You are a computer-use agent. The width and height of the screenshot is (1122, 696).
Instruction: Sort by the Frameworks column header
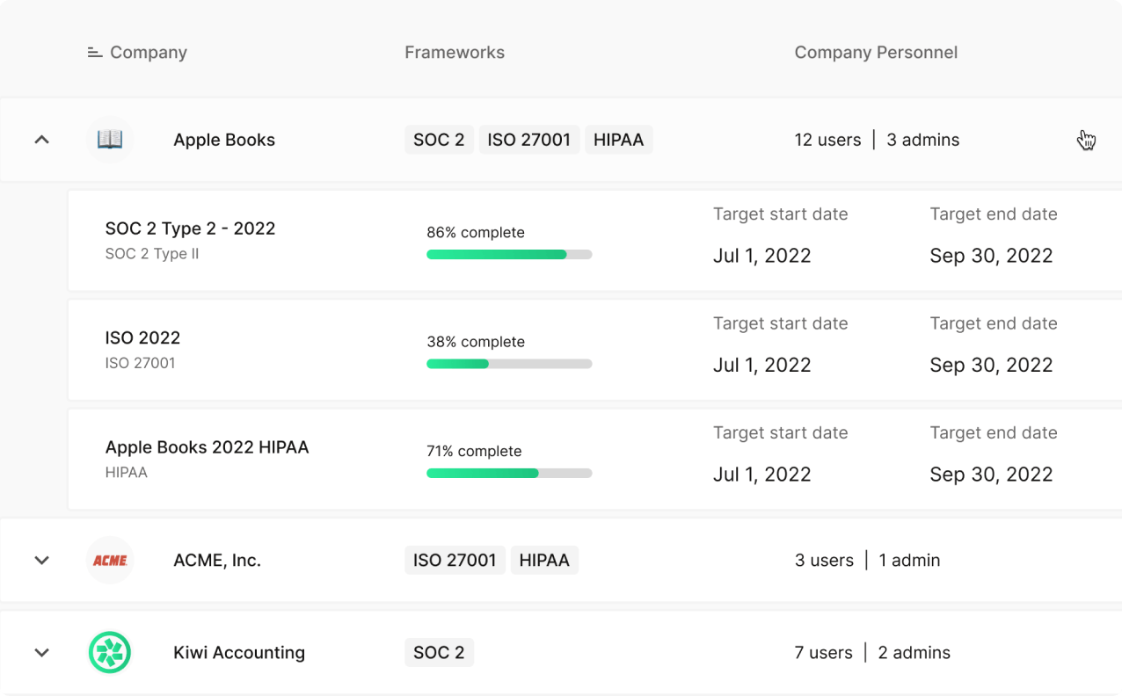tap(454, 53)
